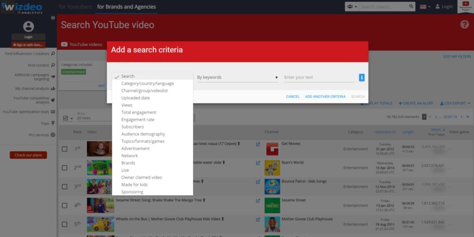Viewport: 474px width, 237px height.
Task: Check the box for 2nd ranked video
Action: [65, 168]
